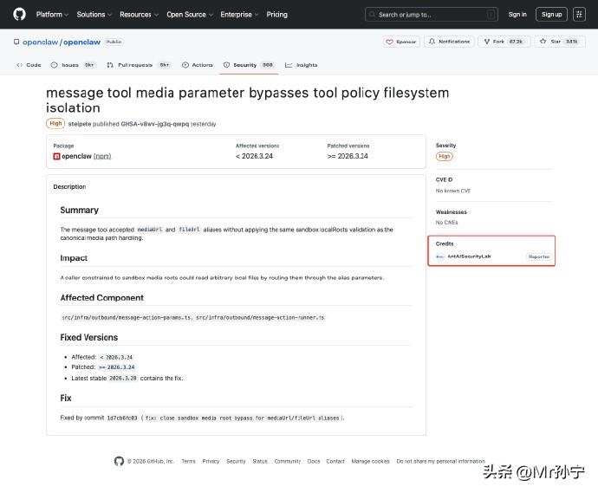The image size is (598, 493).
Task: Click the Notifications bell button
Action: point(449,42)
